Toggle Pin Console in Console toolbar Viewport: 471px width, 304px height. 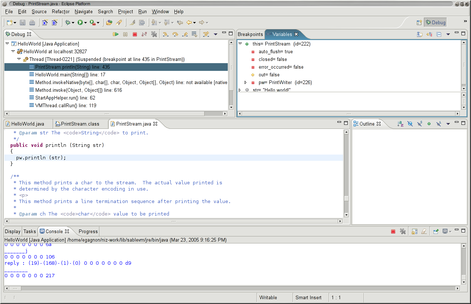pos(436,231)
